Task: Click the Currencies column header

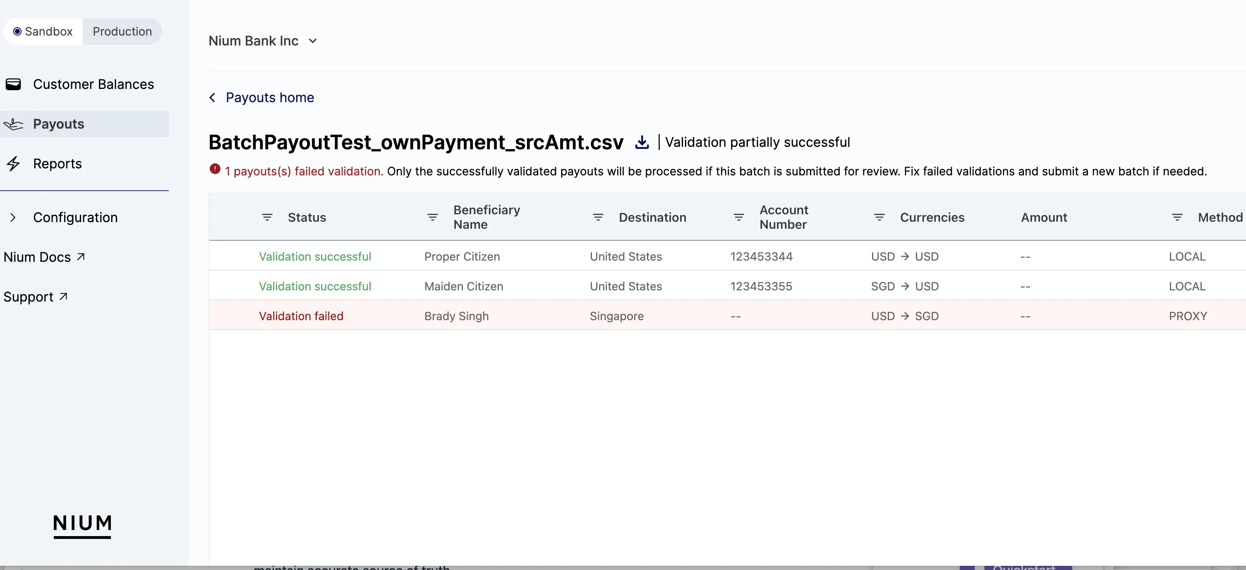Action: pyautogui.click(x=932, y=218)
